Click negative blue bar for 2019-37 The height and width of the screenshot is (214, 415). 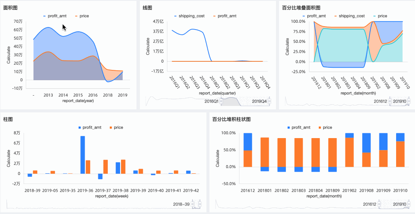point(100,176)
